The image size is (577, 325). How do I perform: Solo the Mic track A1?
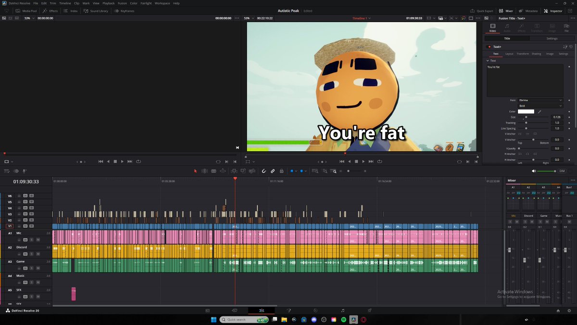(32, 240)
